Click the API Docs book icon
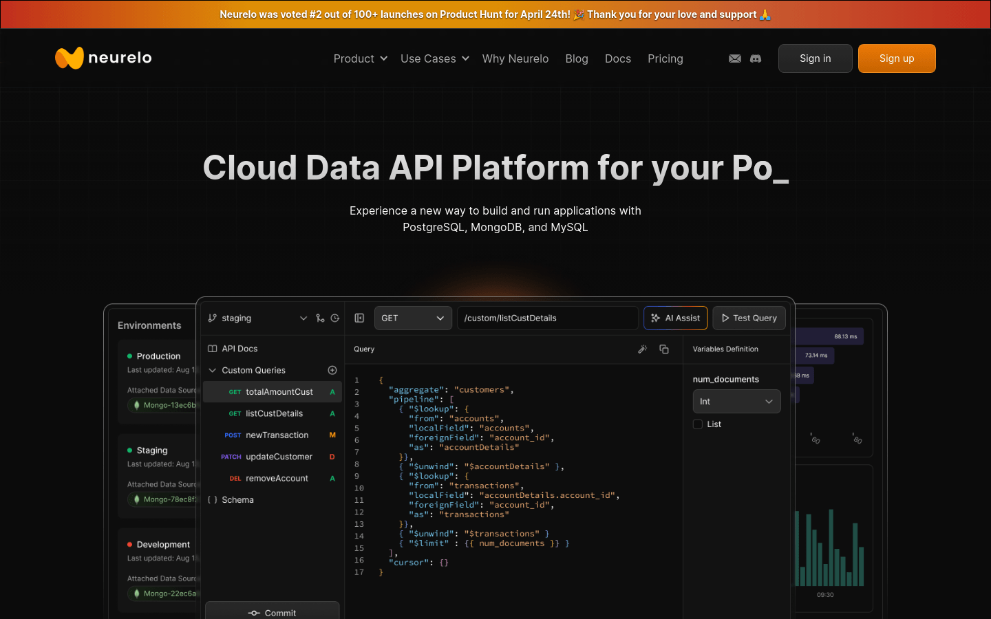 pos(213,349)
